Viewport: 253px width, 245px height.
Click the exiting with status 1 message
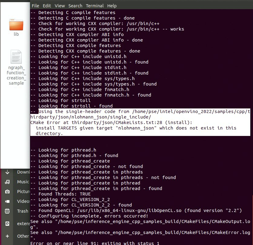[92, 243]
